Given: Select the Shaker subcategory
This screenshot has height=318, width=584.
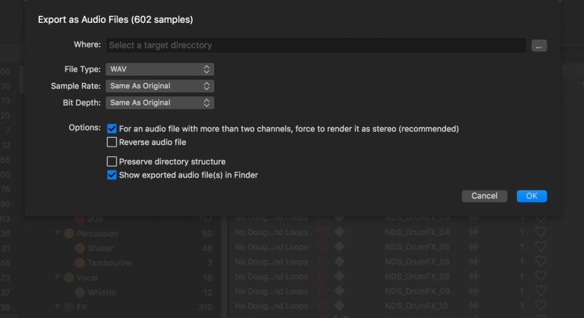Looking at the screenshot, I should click(100, 248).
